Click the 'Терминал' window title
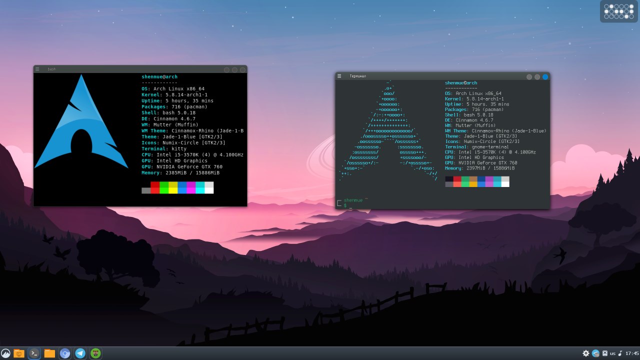 click(x=357, y=76)
